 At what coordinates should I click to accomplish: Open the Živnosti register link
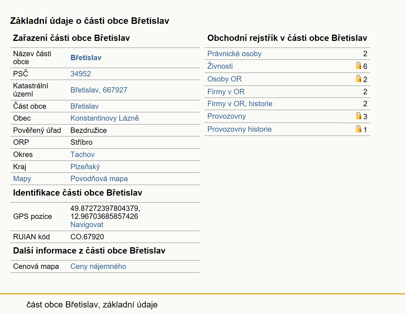pyautogui.click(x=220, y=66)
